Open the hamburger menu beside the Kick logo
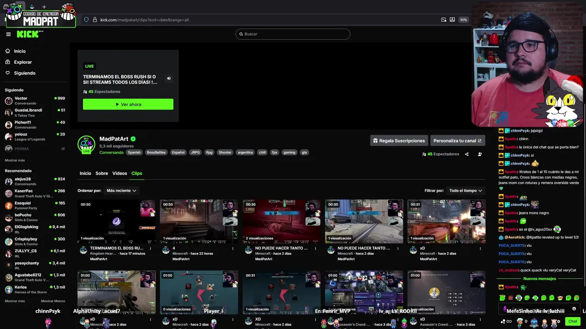586x329 pixels. pos(8,34)
